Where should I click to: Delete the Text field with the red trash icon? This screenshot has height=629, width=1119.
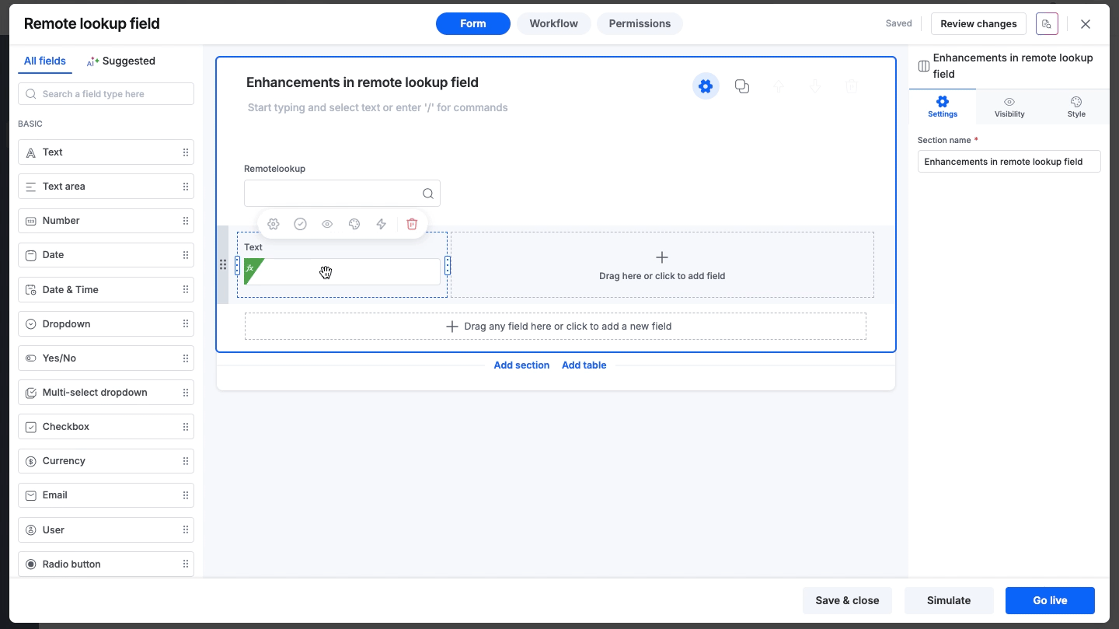[x=412, y=224]
